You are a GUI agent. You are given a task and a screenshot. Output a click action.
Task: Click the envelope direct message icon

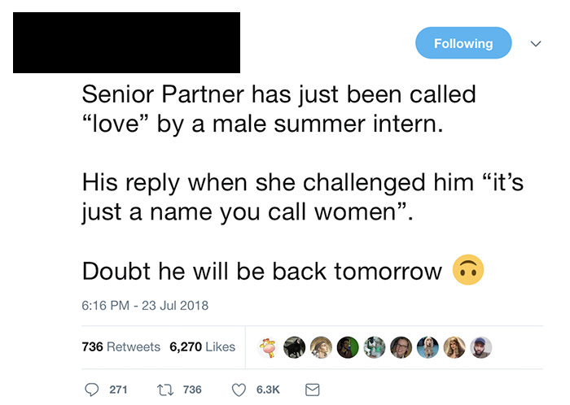tap(312, 390)
